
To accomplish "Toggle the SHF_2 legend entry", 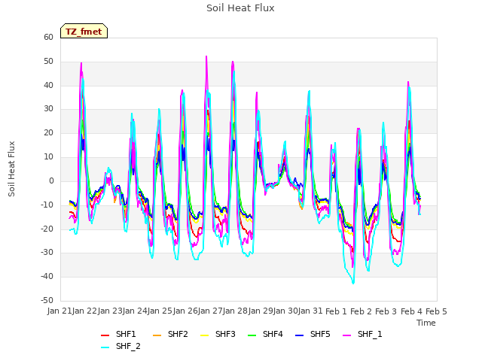I will click(120, 347).
